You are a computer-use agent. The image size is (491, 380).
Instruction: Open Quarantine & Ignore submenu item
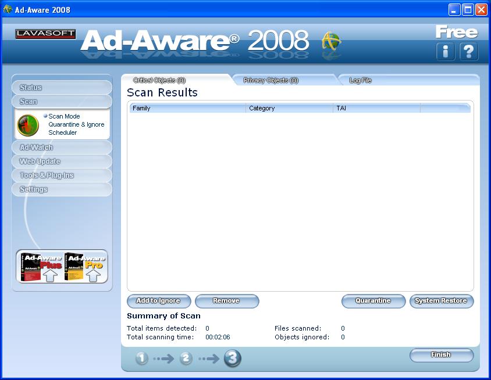pos(76,124)
